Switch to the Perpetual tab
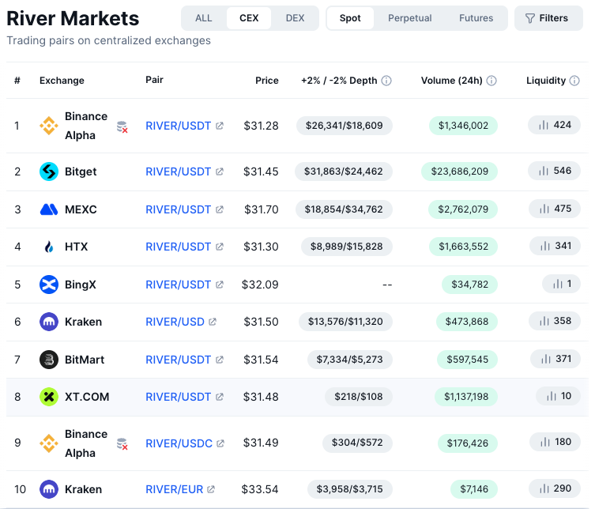Image resolution: width=595 pixels, height=509 pixels. (x=409, y=18)
